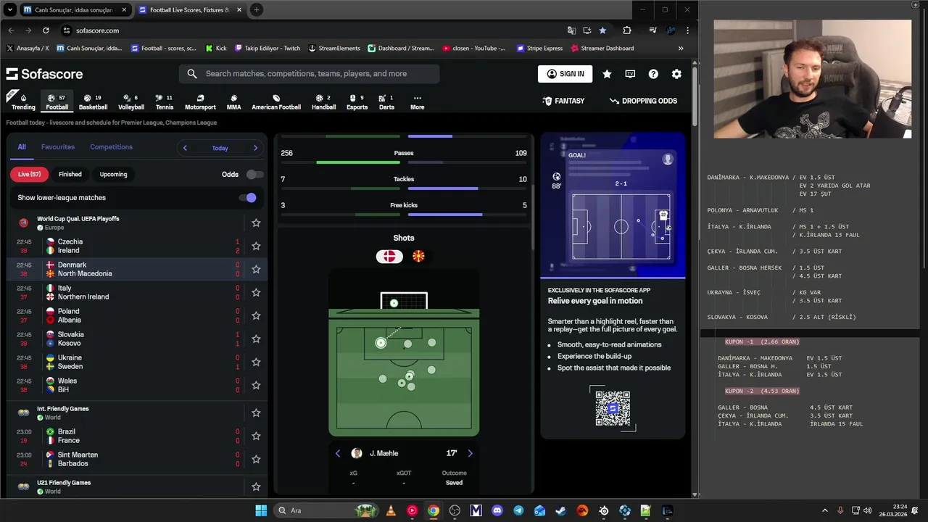Favourite the World Cup Qual. UEFA Playoffs league
The image size is (928, 522).
[x=256, y=223]
